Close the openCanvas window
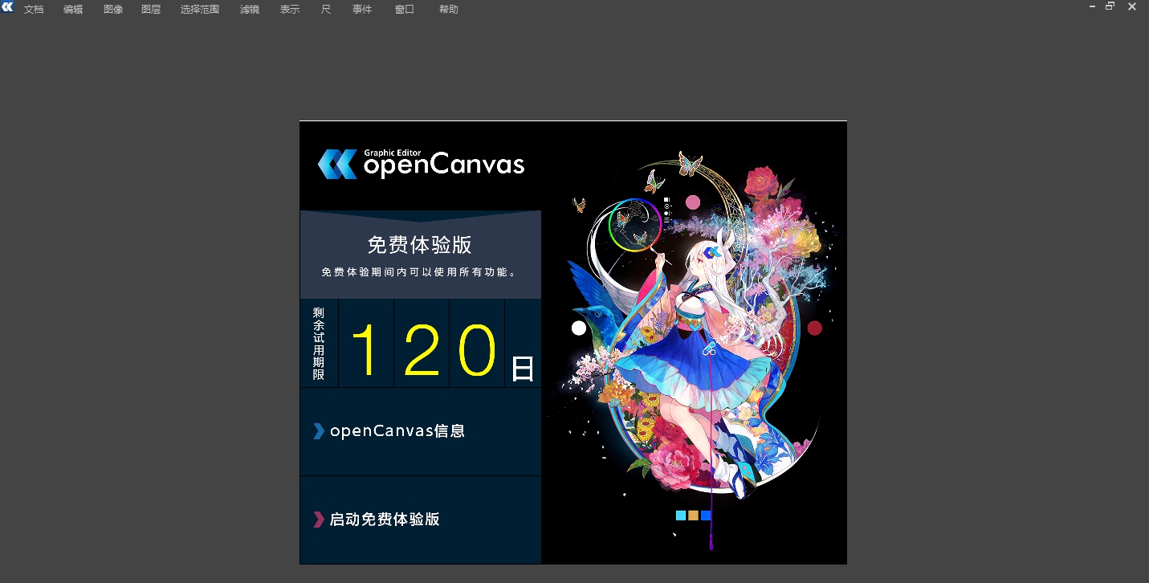 [1132, 6]
